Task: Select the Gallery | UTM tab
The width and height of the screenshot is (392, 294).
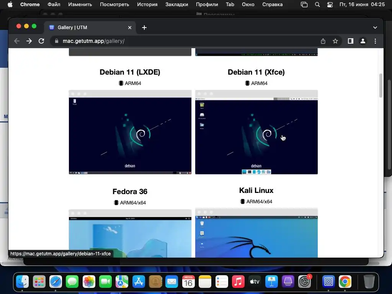Action: tap(90, 28)
